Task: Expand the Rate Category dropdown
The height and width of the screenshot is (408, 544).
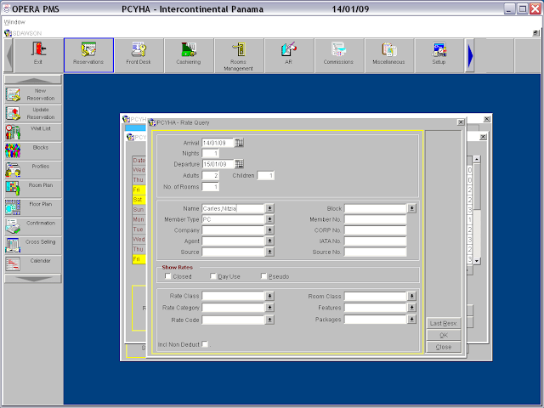Action: pyautogui.click(x=269, y=308)
